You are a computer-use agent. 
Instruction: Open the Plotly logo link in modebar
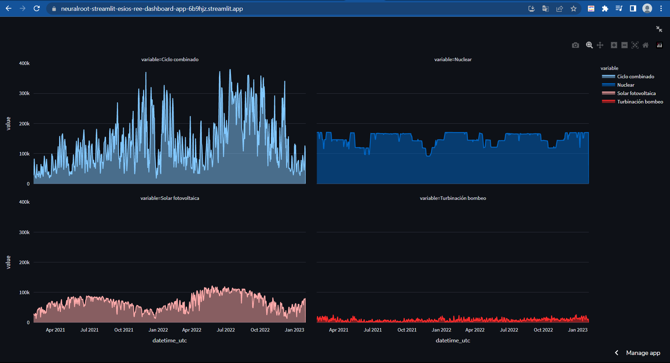[x=660, y=45]
